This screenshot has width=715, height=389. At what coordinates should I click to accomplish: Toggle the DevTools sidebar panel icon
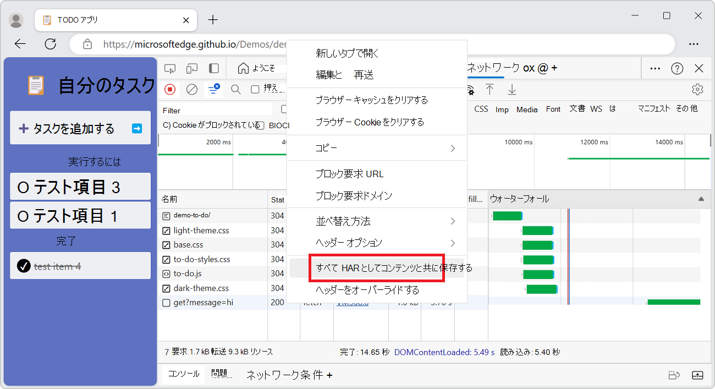coord(214,68)
